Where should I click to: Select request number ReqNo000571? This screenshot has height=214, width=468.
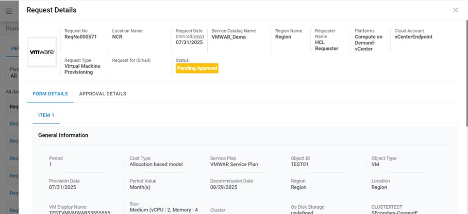(80, 37)
